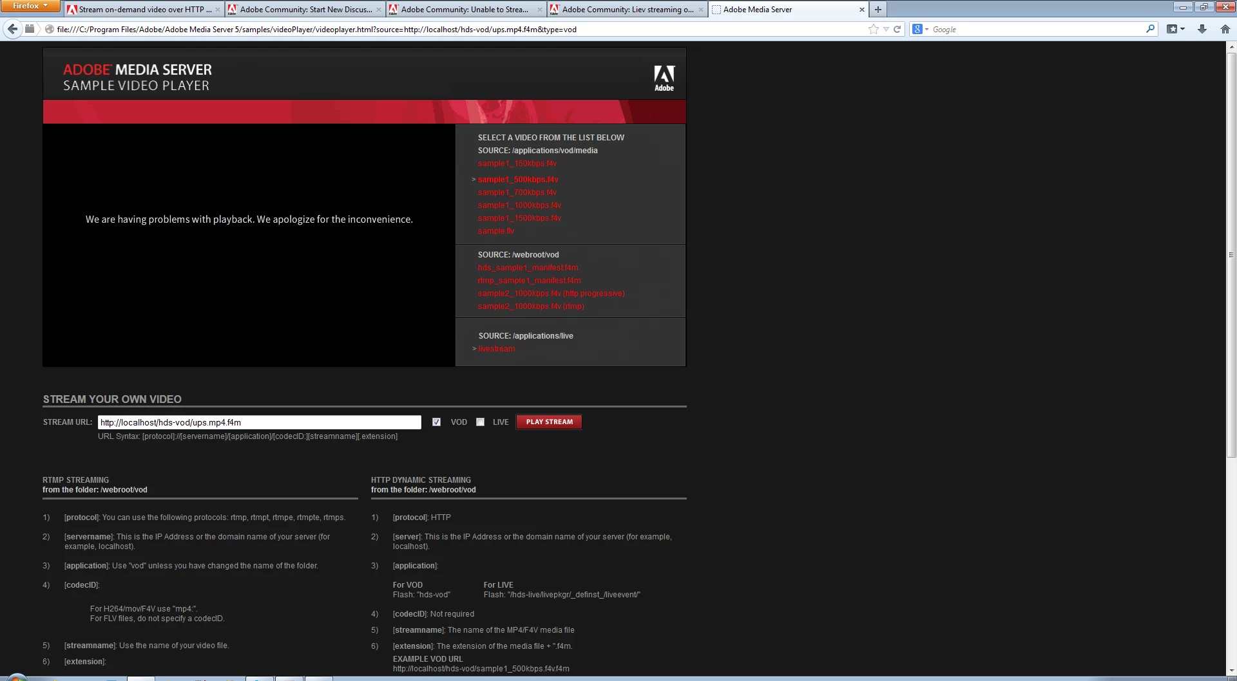Click the page vertical scrollbar thumb
The width and height of the screenshot is (1237, 681).
pyautogui.click(x=1231, y=254)
